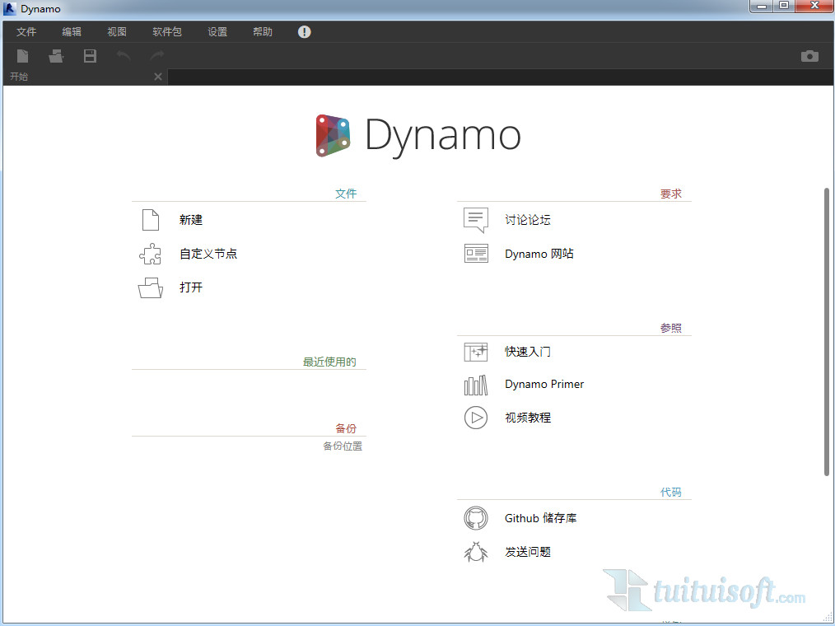Open the 设置 menu
This screenshot has width=835, height=626.
point(217,32)
